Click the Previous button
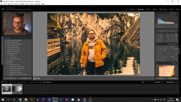This screenshot has width=181, height=102. pos(161,78)
